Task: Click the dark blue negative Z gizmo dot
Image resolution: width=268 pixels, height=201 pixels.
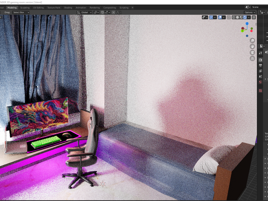Action: [x=247, y=36]
